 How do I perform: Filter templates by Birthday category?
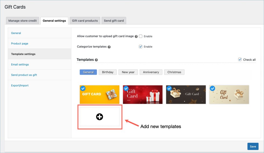(x=108, y=72)
